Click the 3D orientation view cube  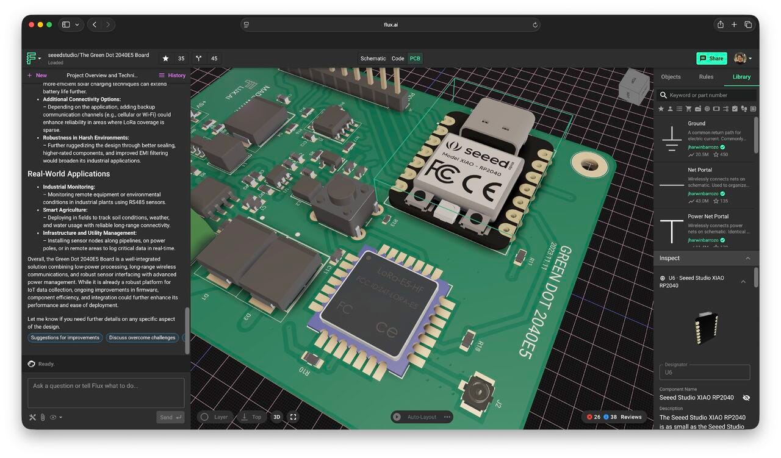[633, 87]
